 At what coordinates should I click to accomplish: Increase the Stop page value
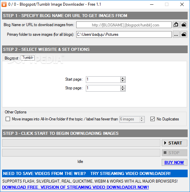tap(123, 87)
